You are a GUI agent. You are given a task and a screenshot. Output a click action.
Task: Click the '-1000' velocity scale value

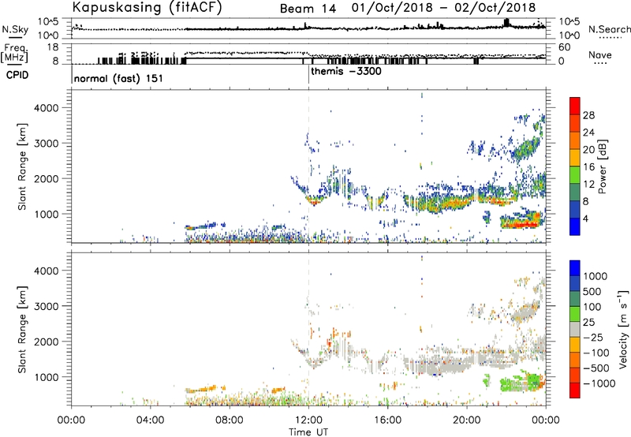(x=599, y=383)
